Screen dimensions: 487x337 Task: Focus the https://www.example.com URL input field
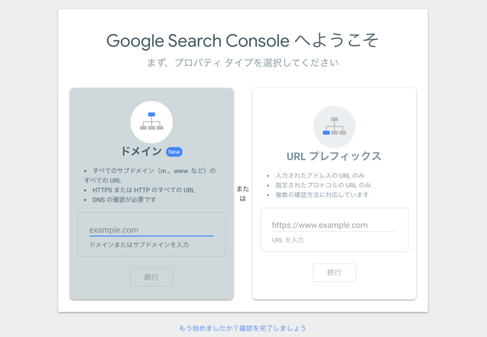[334, 225]
